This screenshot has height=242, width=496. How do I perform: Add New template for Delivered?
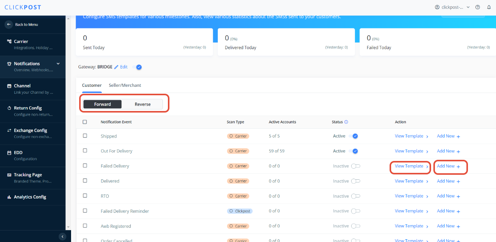tap(448, 181)
